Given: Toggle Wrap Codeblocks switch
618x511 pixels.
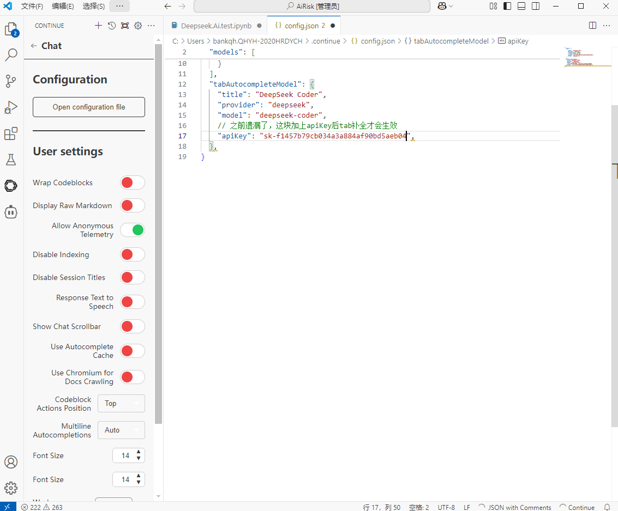Looking at the screenshot, I should (x=133, y=182).
